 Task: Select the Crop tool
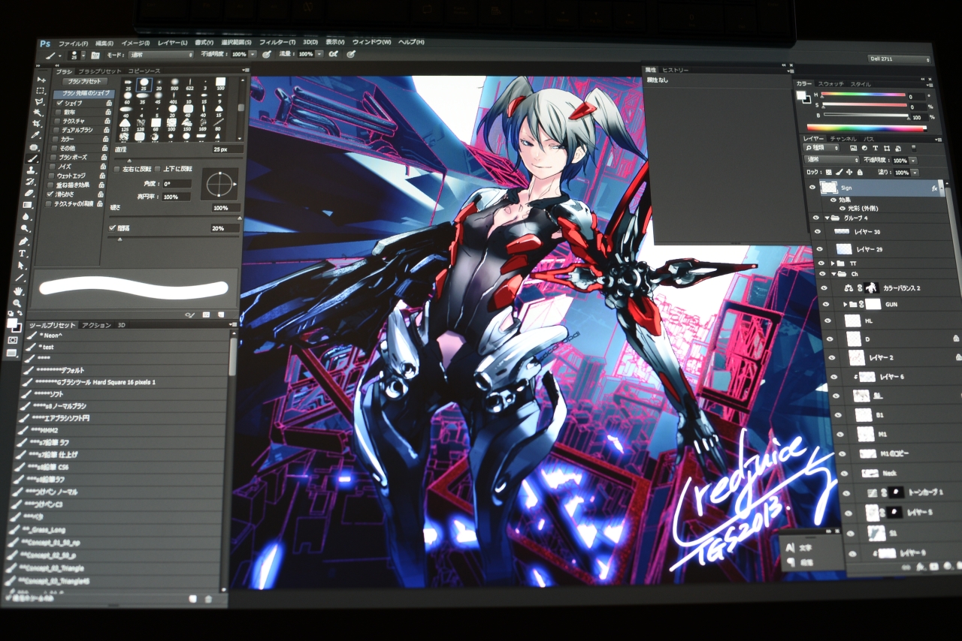point(37,124)
